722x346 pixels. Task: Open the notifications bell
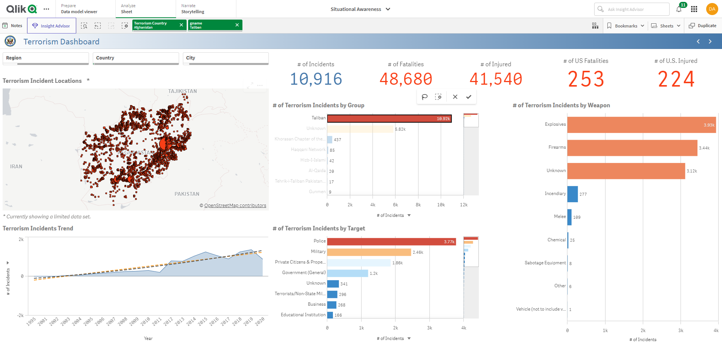679,9
